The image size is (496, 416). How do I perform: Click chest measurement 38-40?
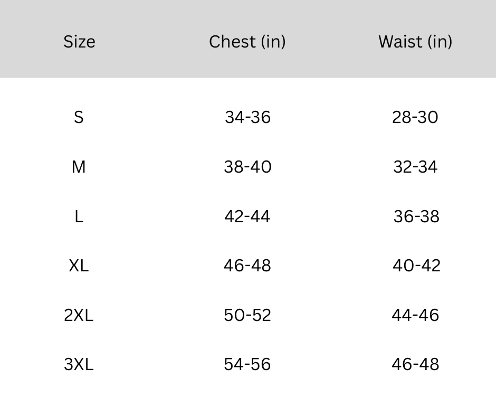point(247,167)
